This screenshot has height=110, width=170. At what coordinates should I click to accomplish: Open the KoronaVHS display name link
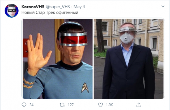point(33,7)
